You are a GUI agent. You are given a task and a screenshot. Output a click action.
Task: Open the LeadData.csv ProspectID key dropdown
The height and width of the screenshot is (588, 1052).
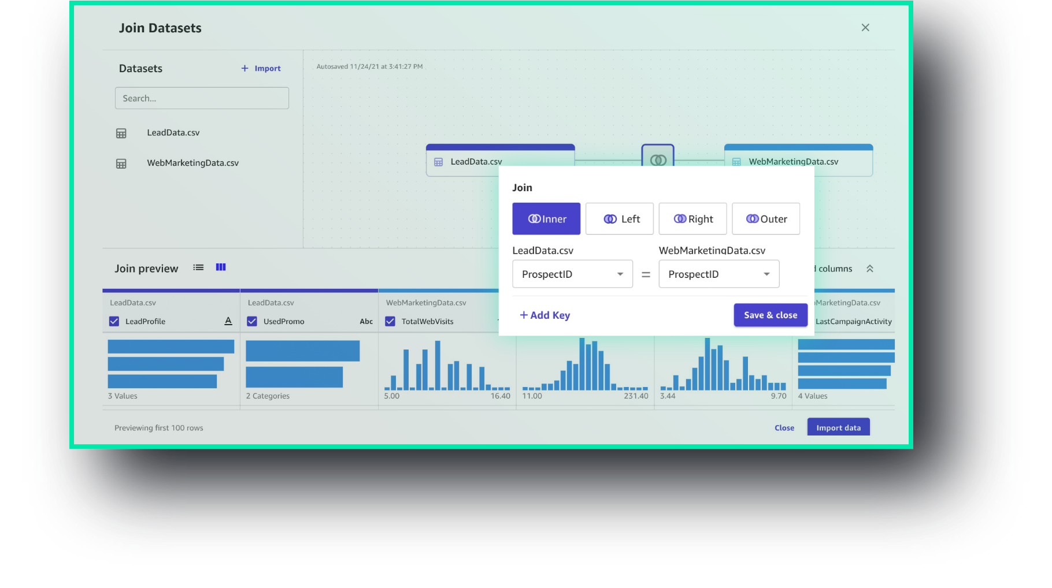(573, 274)
